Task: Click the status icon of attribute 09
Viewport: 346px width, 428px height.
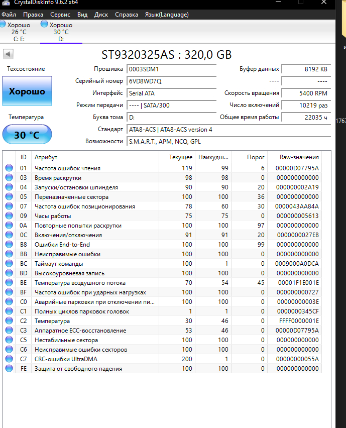Action: (x=9, y=216)
